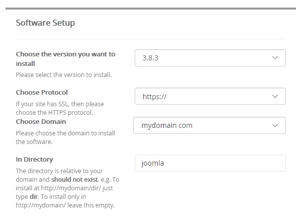301x217 pixels.
Task: Open the domain dropdown showing mydomain.com
Action: (210, 125)
